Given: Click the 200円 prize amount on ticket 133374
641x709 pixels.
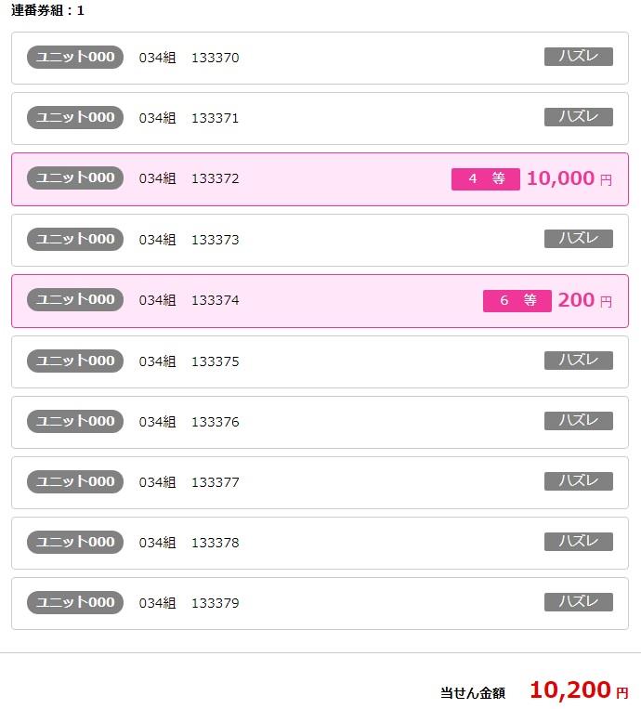Looking at the screenshot, I should [585, 300].
